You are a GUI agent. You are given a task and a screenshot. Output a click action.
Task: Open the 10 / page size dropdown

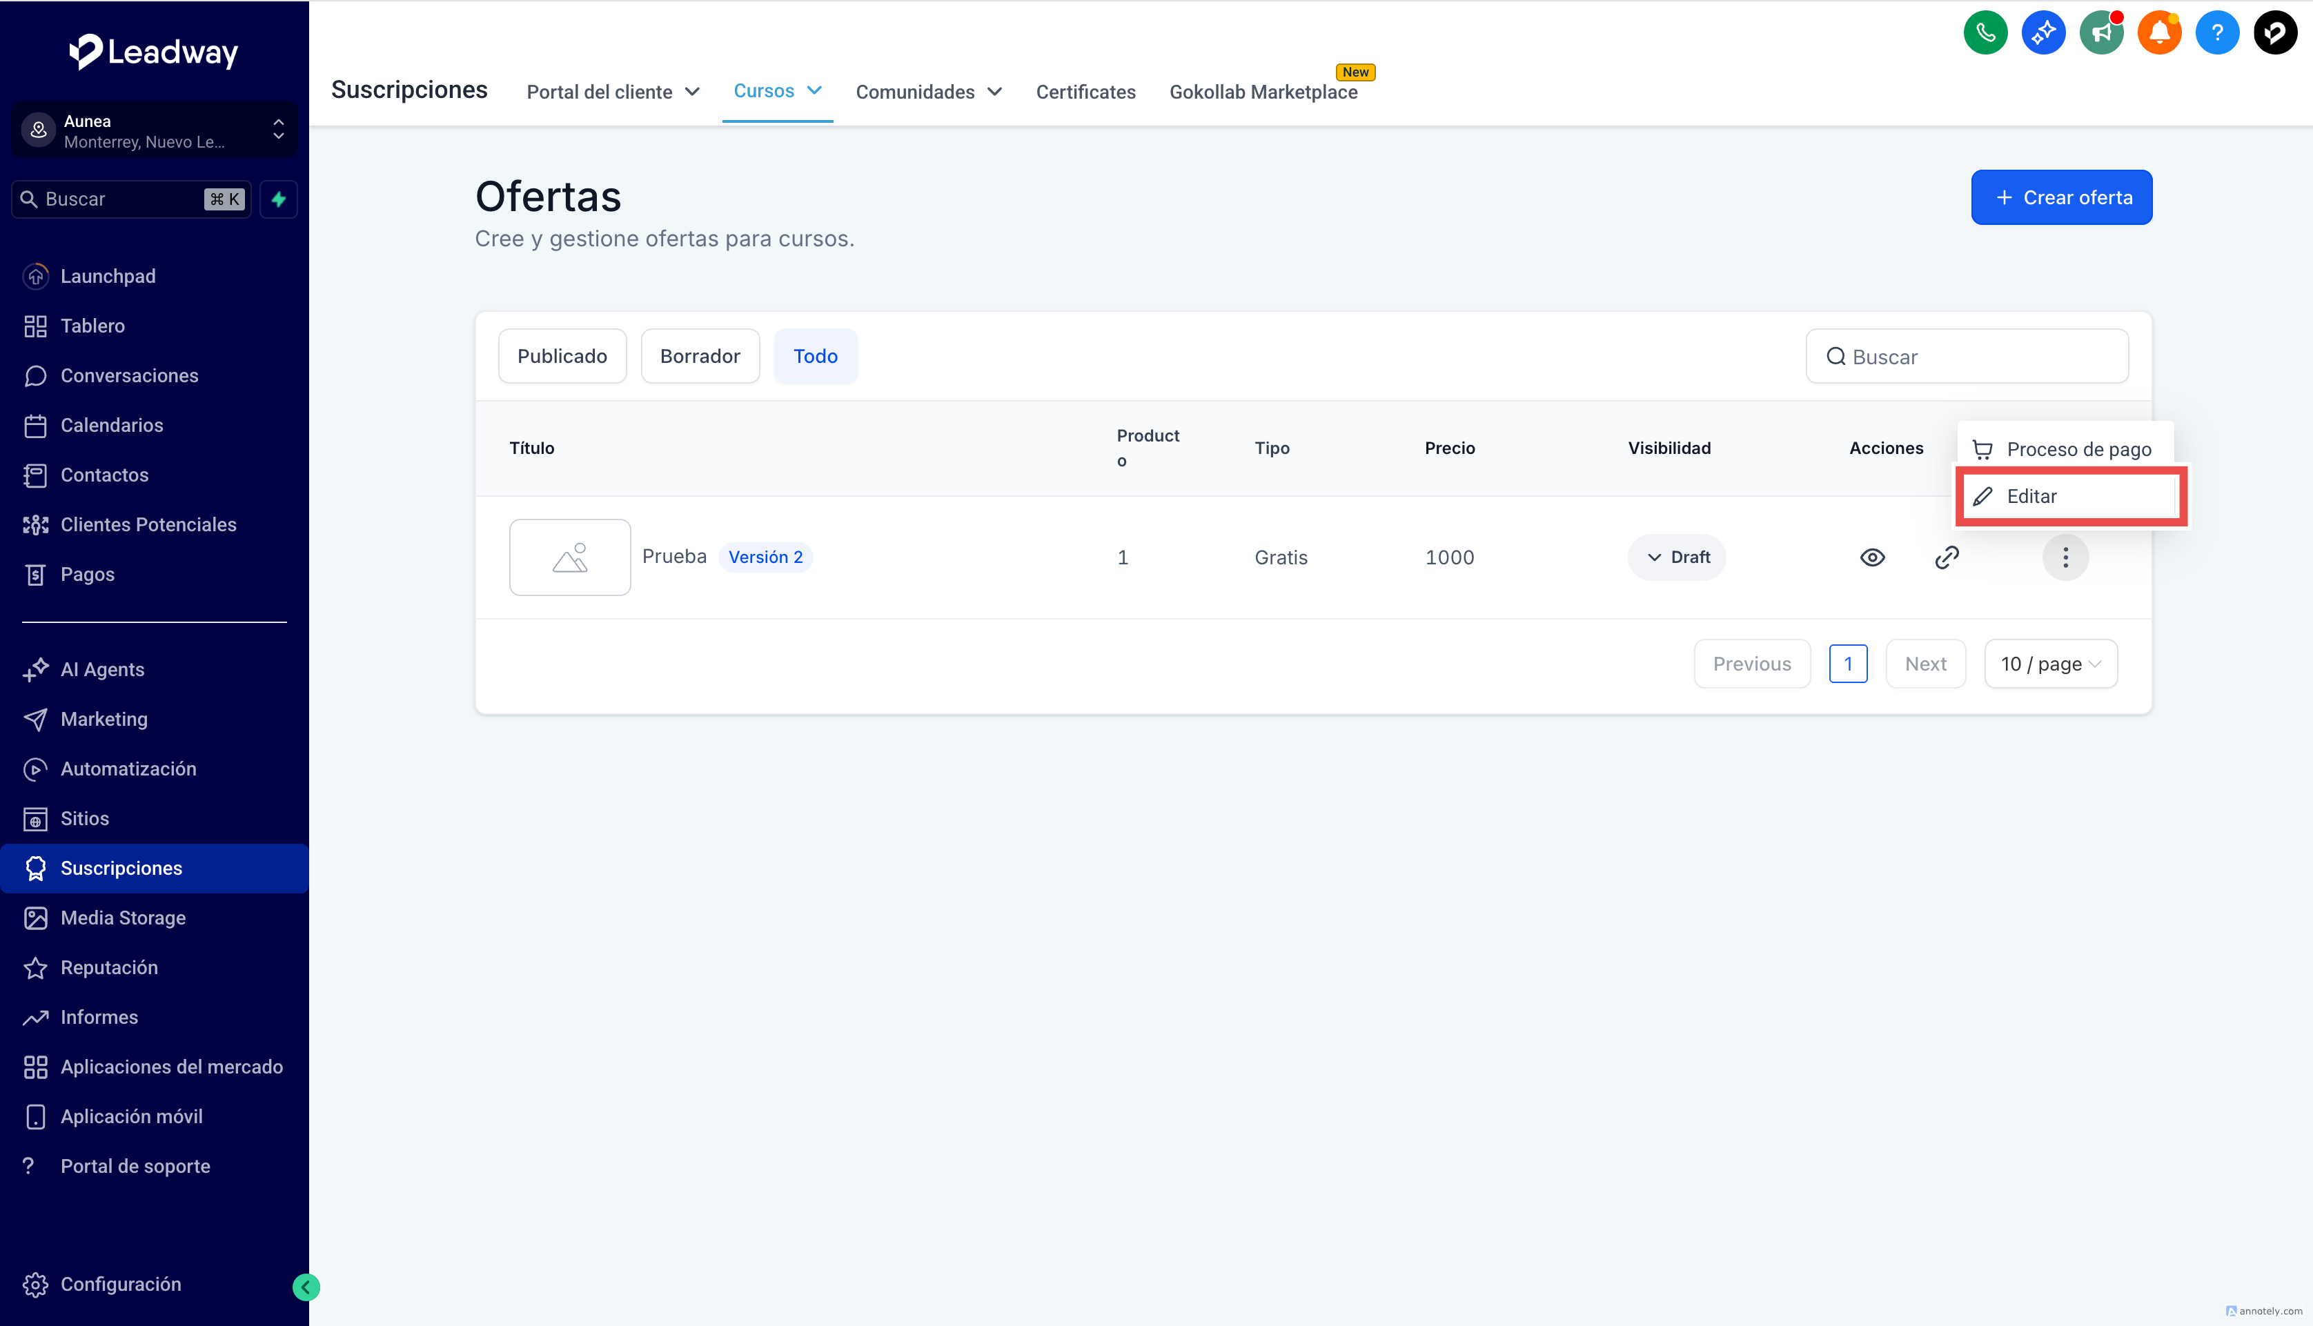[x=2050, y=664]
